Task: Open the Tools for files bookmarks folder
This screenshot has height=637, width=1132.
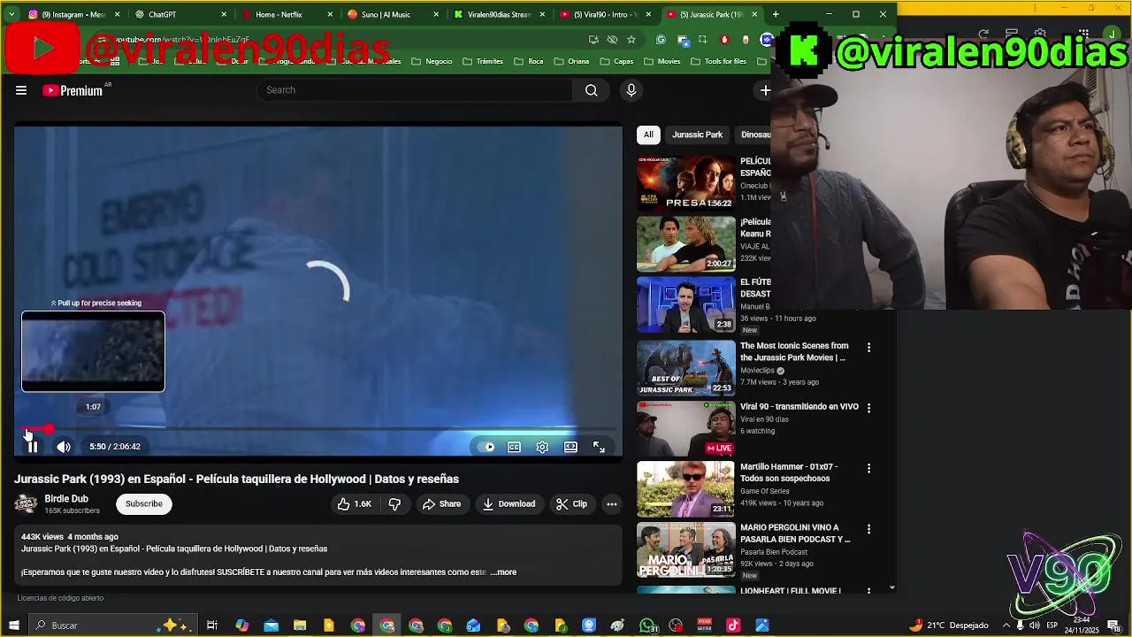Action: click(719, 62)
